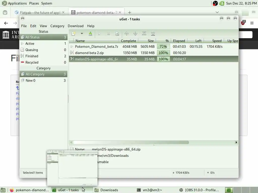This screenshot has width=258, height=193.
Task: Click the move to top toolbar icon
Action: coord(144,34)
